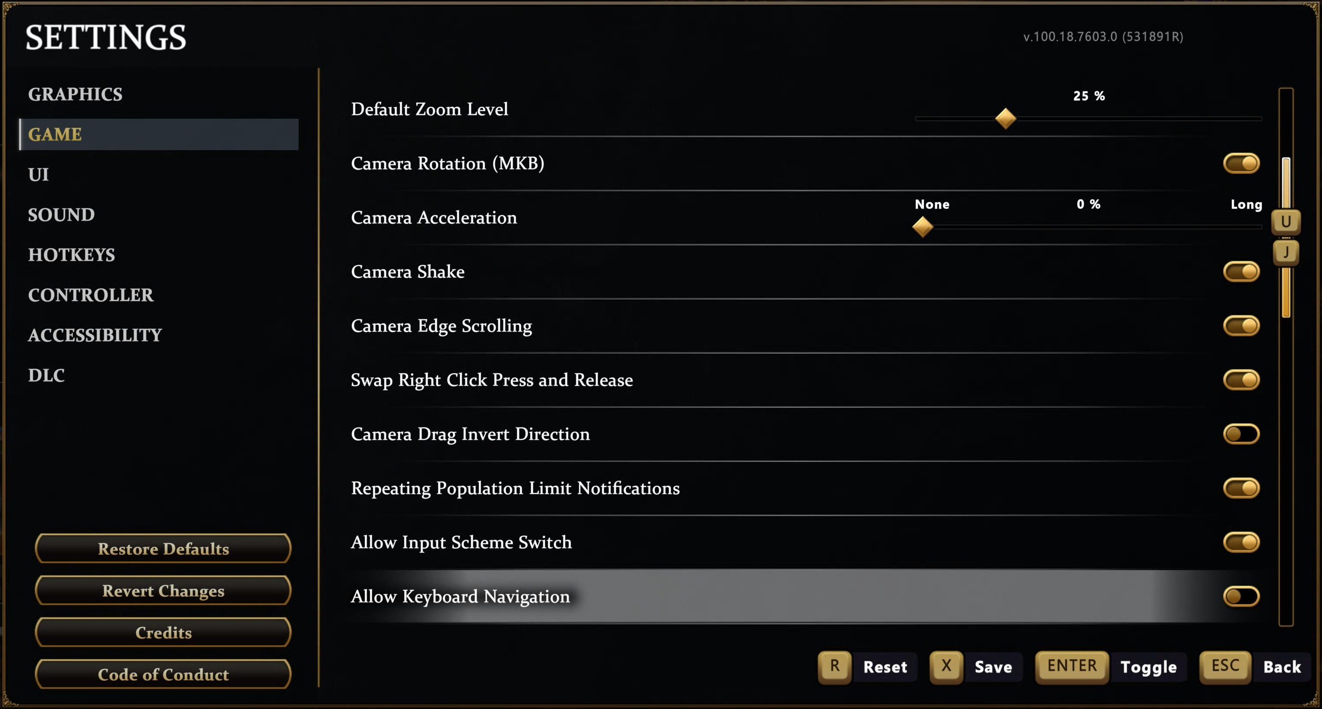
Task: Click the X key icon for Save
Action: pos(946,666)
